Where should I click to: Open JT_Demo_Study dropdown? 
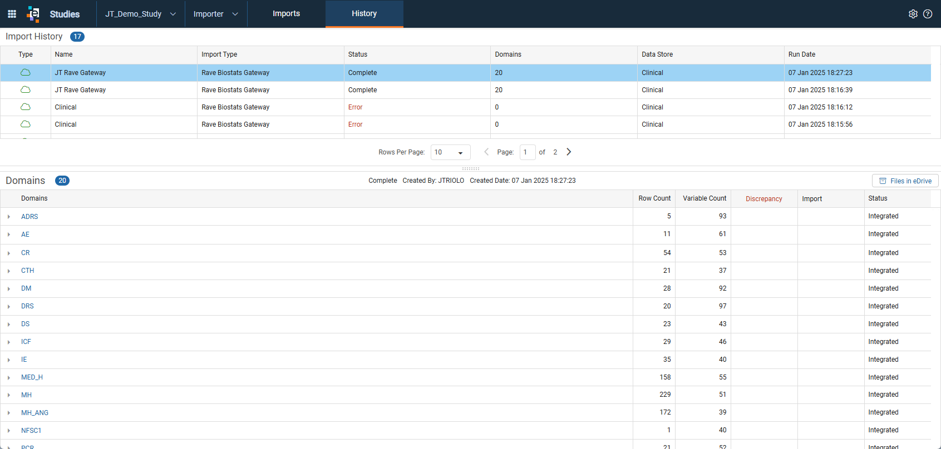pyautogui.click(x=141, y=14)
